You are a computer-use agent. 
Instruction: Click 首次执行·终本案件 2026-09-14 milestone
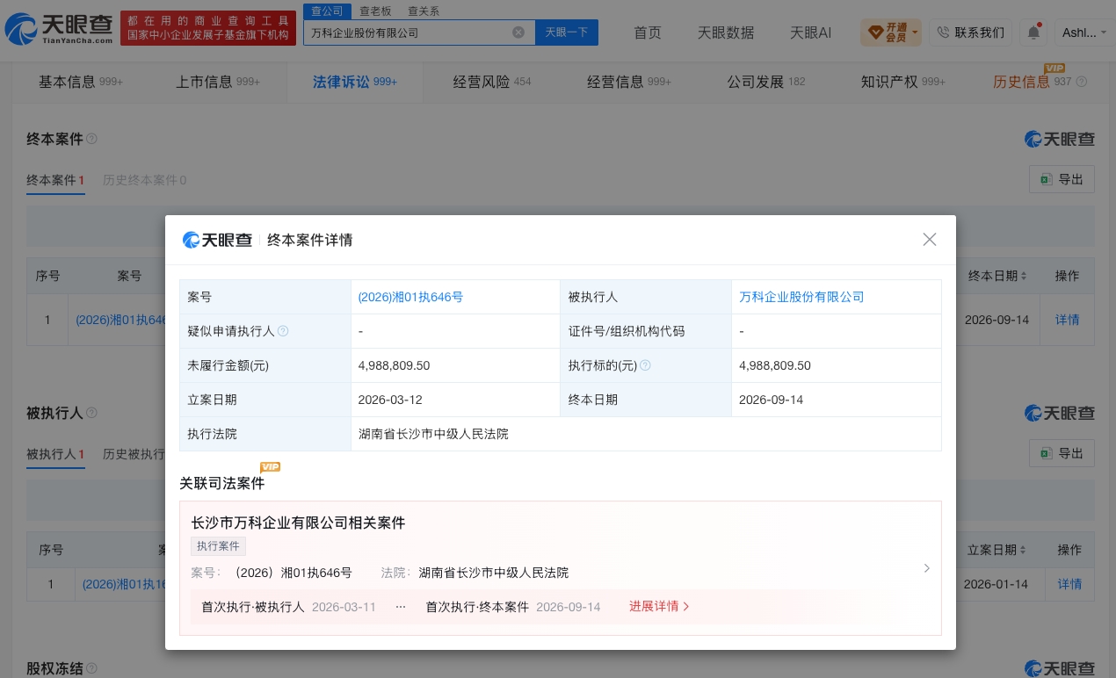[x=513, y=607]
